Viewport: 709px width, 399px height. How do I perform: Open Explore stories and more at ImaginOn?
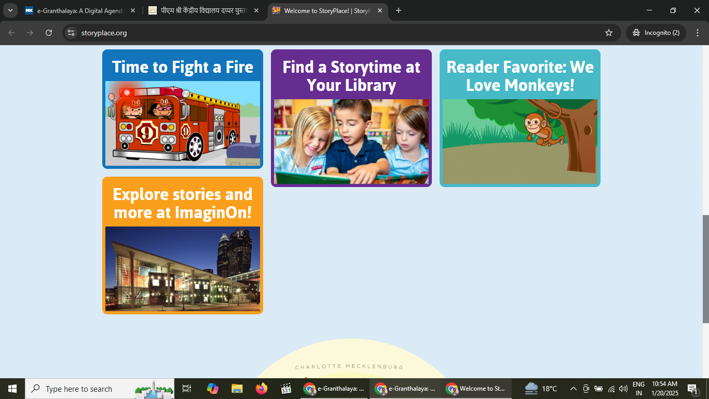tap(183, 203)
